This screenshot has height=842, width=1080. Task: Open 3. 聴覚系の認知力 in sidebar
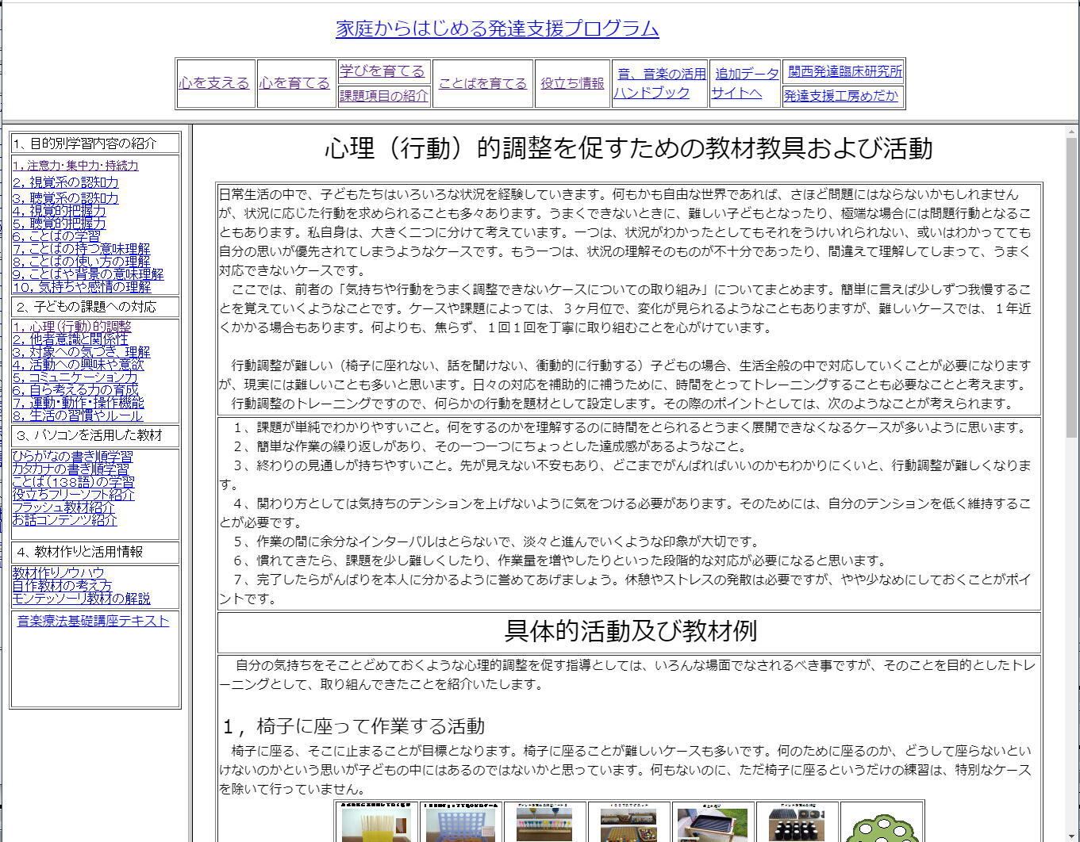(65, 198)
